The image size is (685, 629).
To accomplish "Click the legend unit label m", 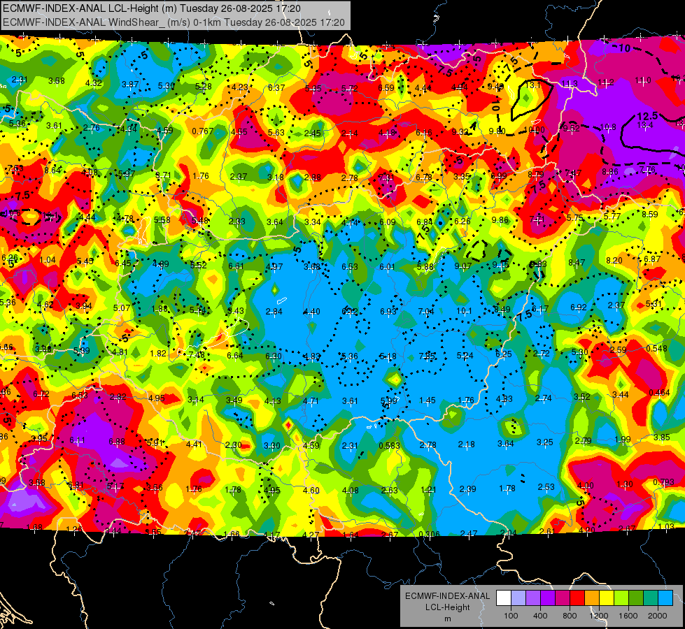I will (448, 619).
